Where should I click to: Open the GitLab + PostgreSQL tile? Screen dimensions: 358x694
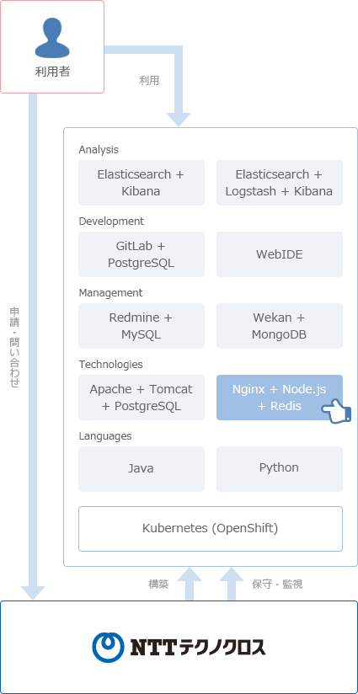click(x=142, y=254)
